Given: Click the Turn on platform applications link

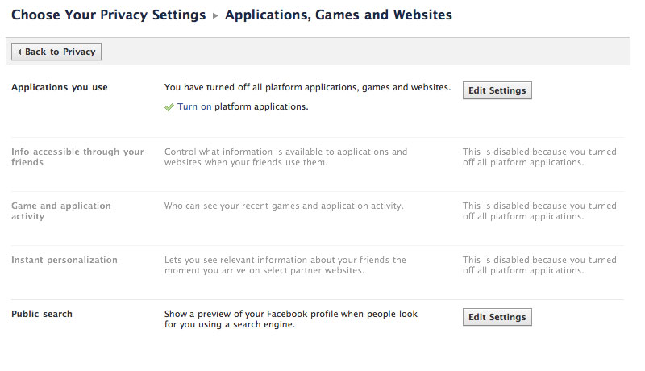Looking at the screenshot, I should [194, 106].
